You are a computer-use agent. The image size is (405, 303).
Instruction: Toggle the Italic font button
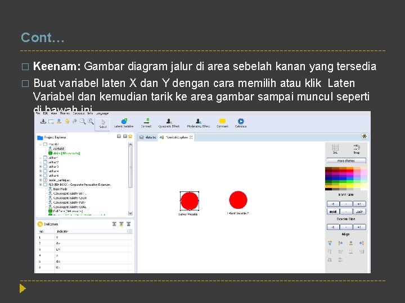pos(359,212)
